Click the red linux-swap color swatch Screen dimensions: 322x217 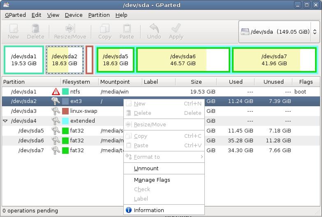click(65, 111)
